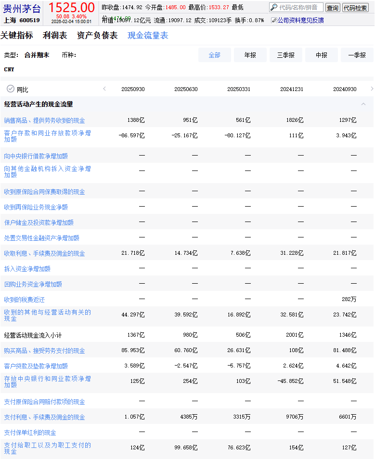Collapse the 经营活动产生的现金流量 section
The width and height of the screenshot is (375, 459).
(x=363, y=104)
